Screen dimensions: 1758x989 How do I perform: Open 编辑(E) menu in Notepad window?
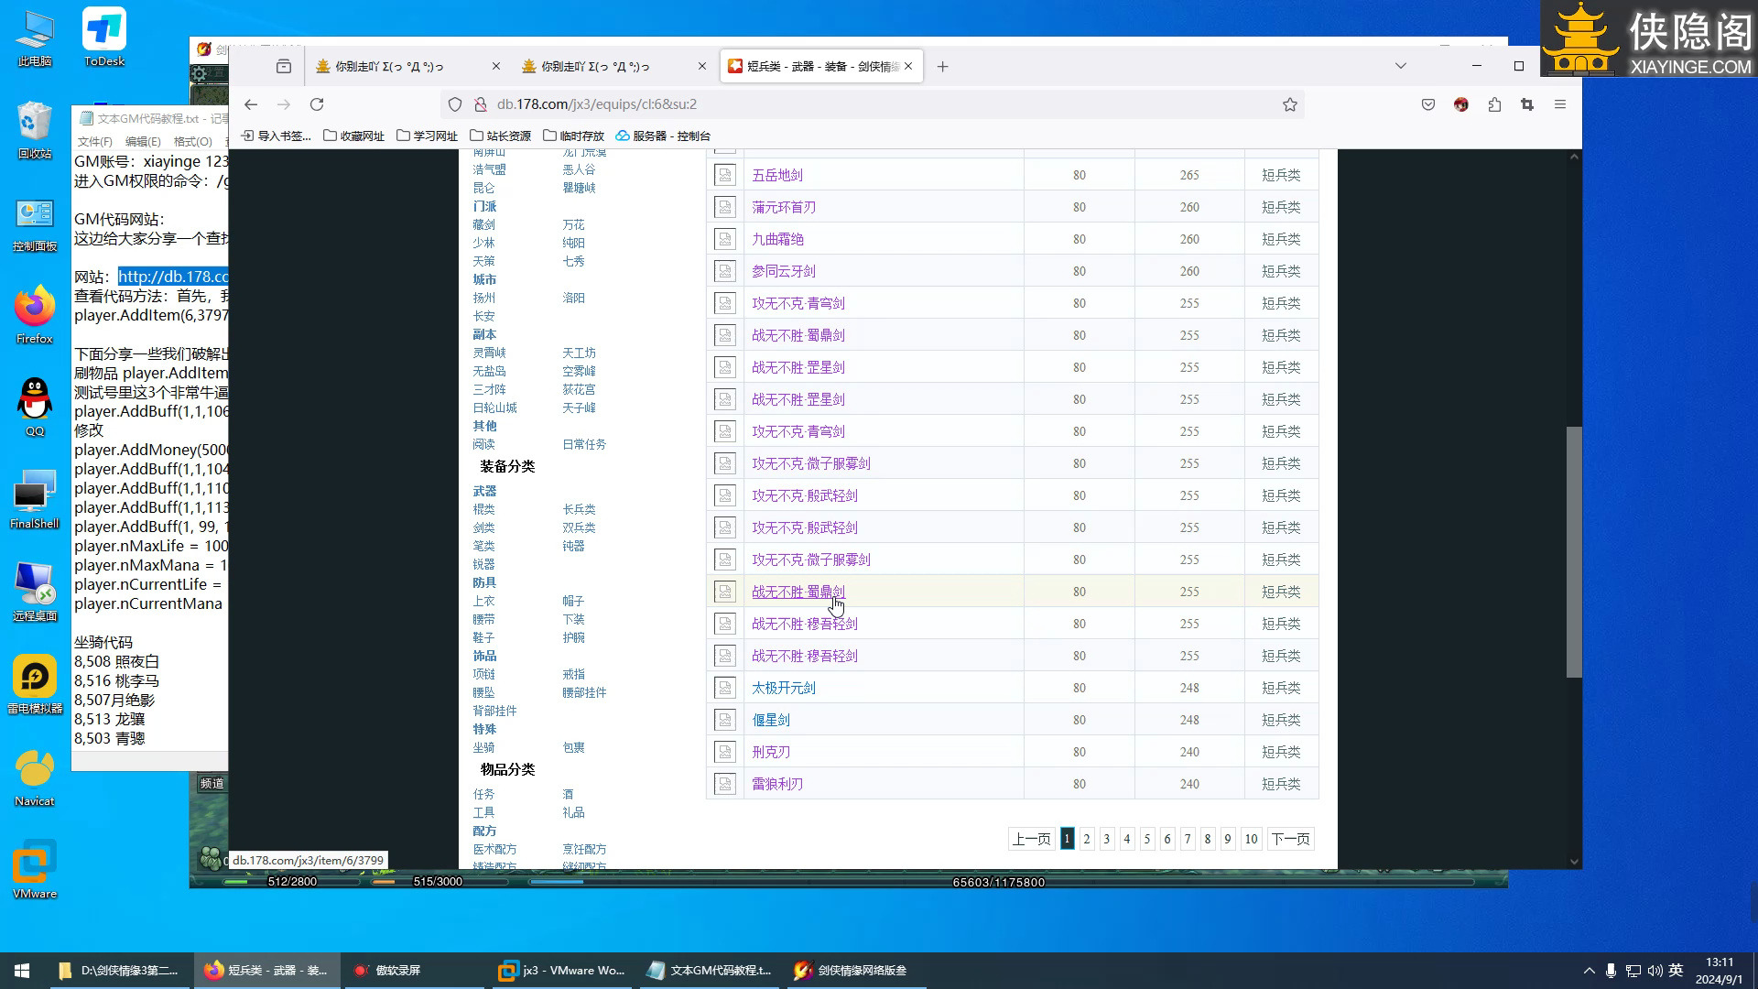(x=143, y=142)
